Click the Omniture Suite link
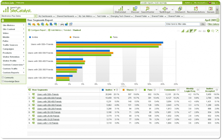Viewport: 222px width, 140px height. coord(8,3)
